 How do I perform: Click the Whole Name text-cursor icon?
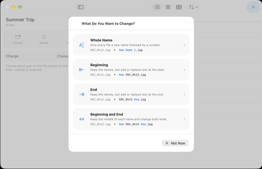pos(81,45)
